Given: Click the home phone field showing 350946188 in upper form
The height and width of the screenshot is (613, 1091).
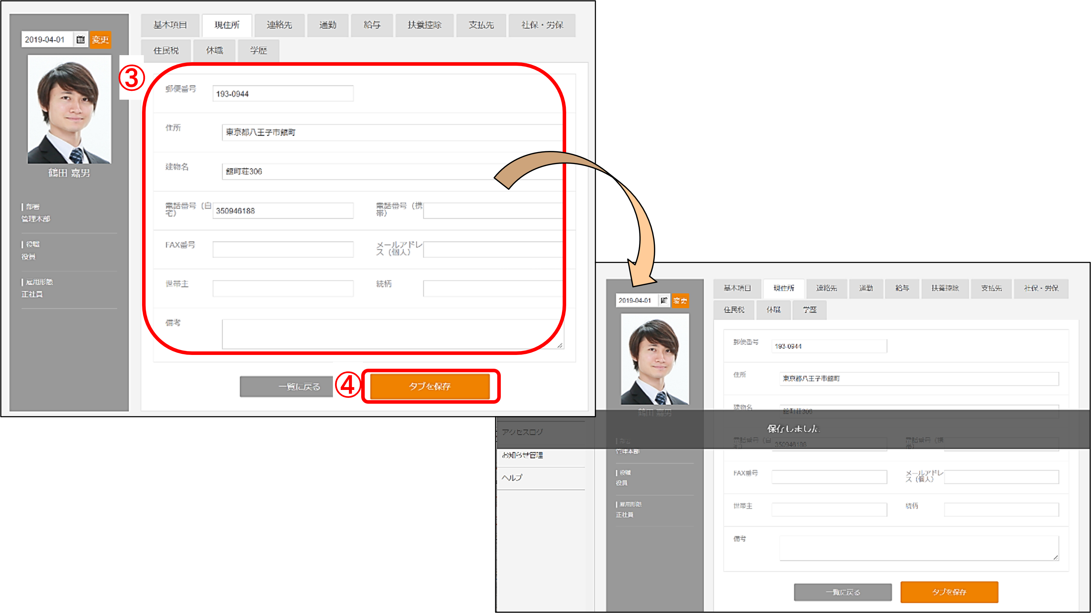Looking at the screenshot, I should coord(283,211).
